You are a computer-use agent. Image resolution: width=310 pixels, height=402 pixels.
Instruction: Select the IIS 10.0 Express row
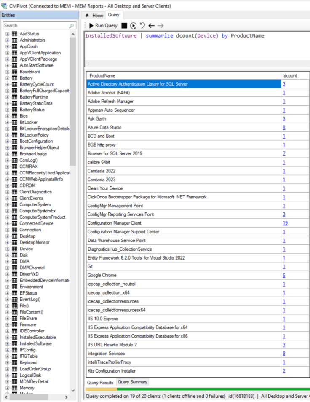[x=184, y=319]
